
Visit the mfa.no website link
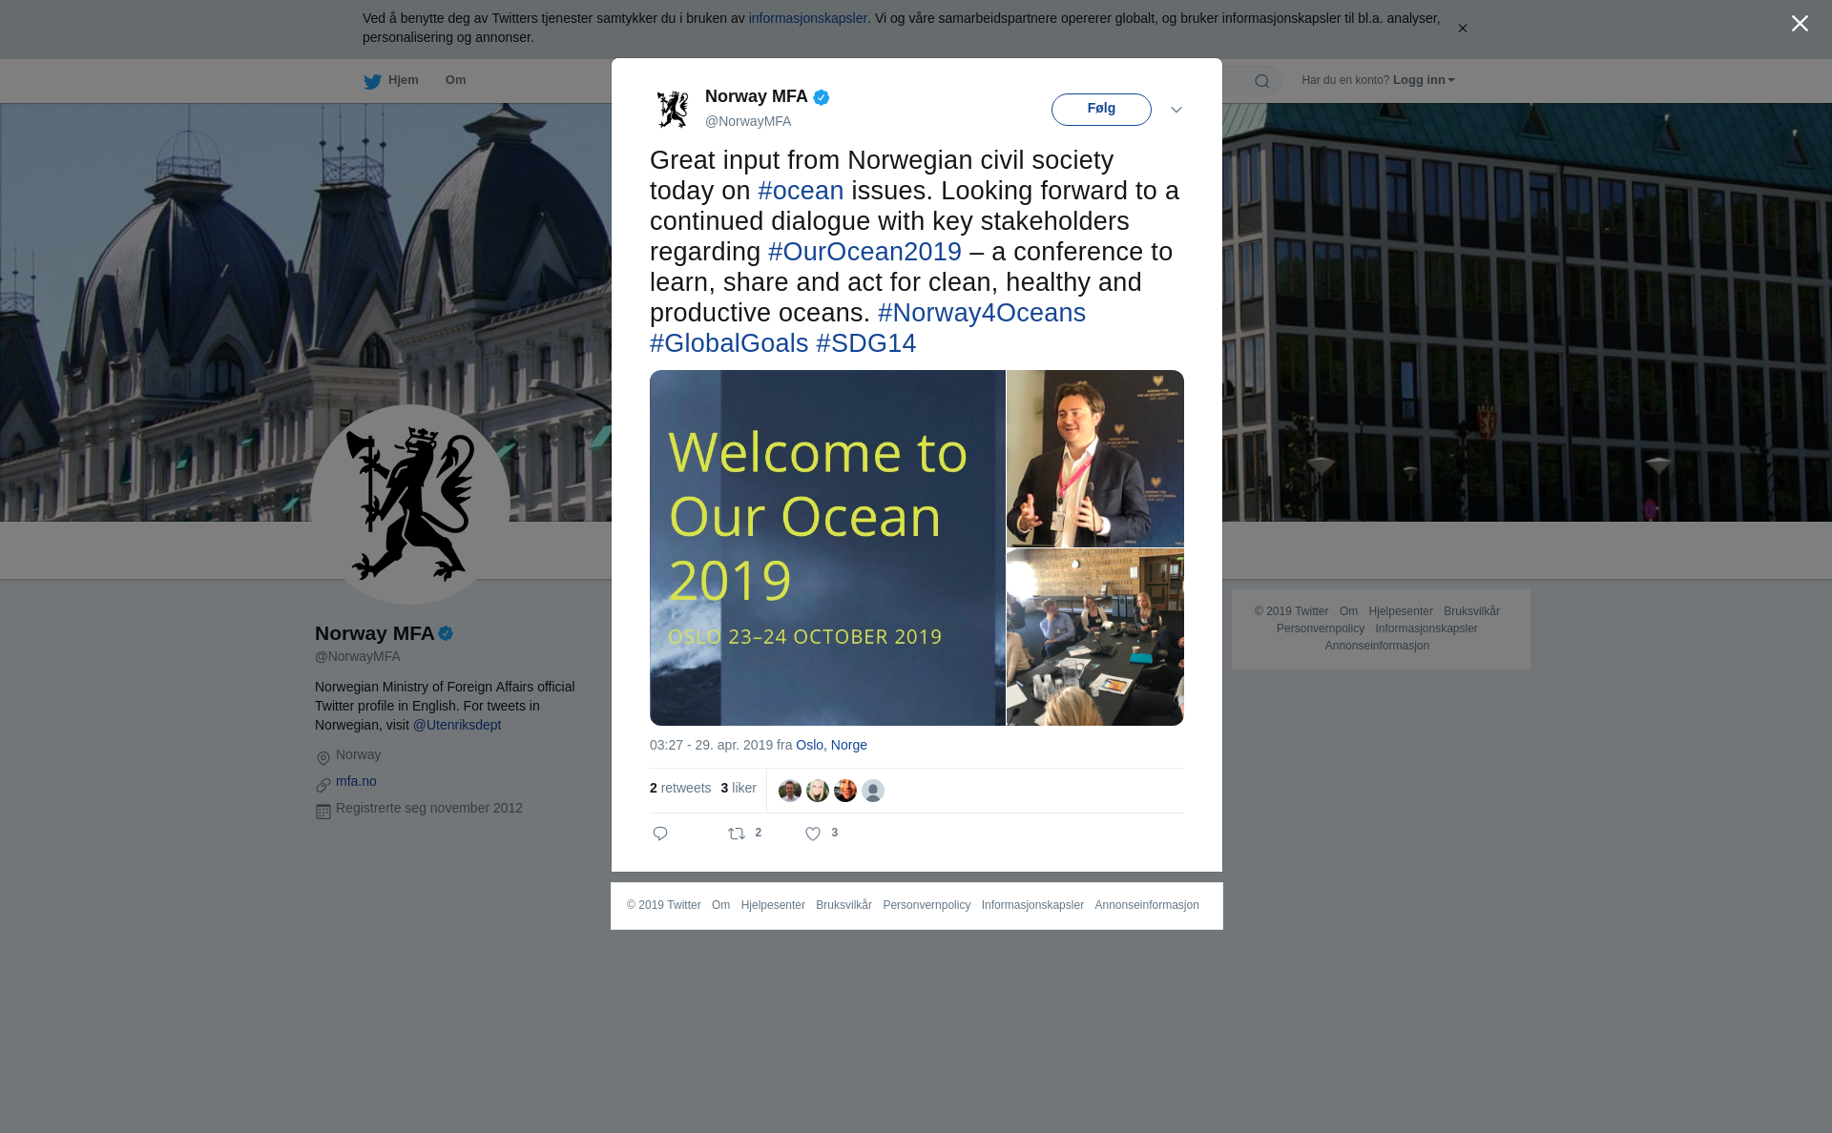(x=356, y=781)
